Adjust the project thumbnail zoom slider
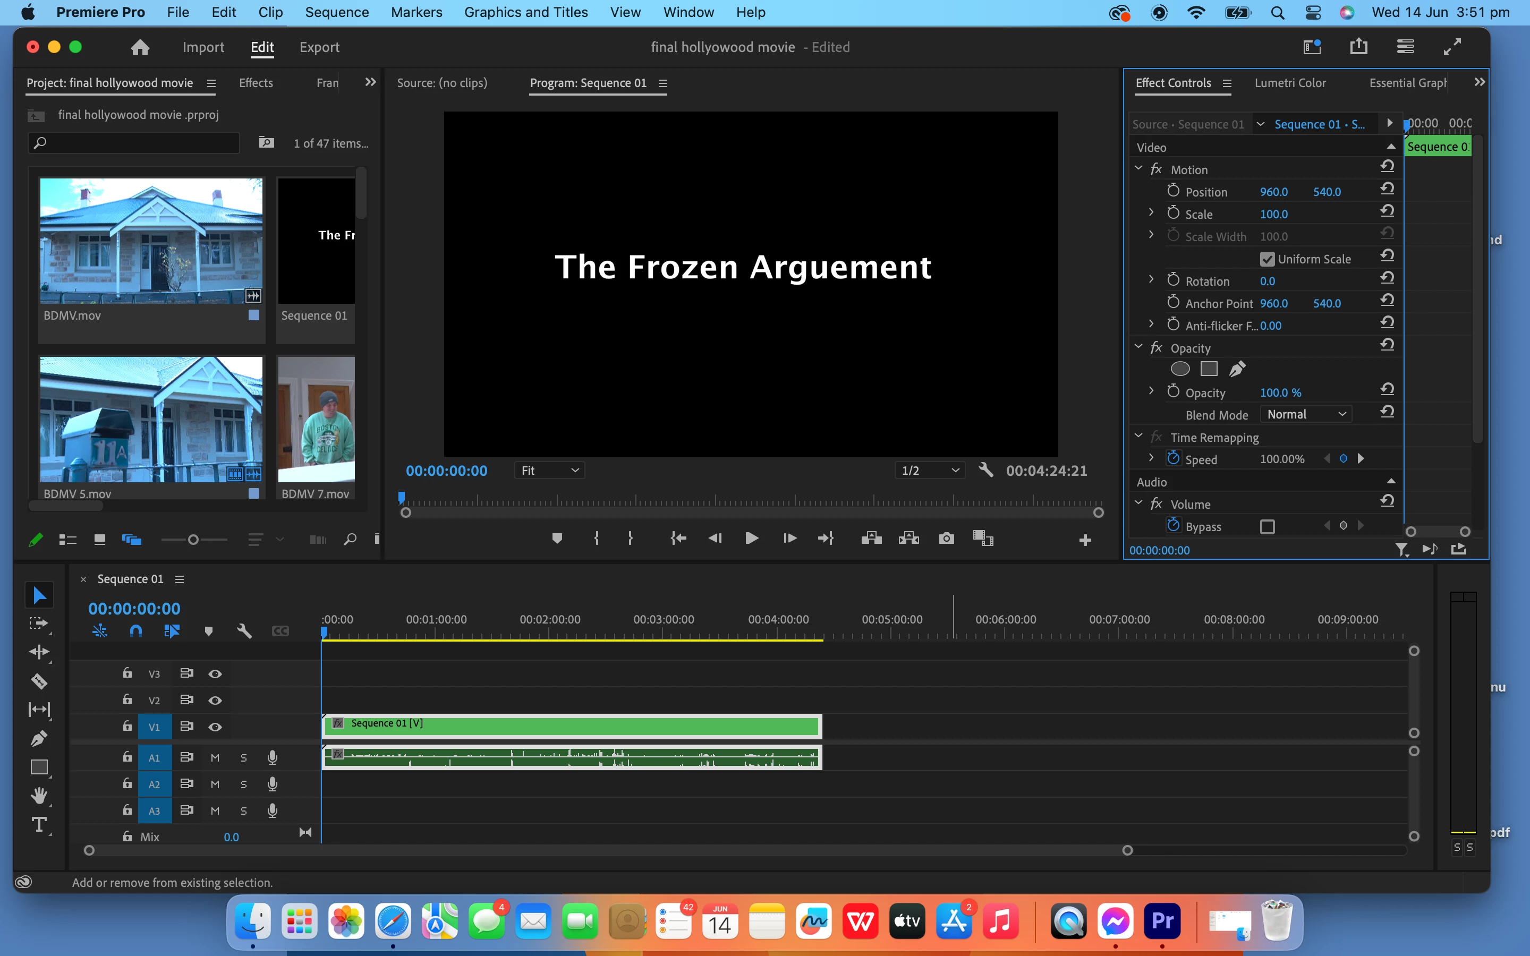This screenshot has width=1530, height=956. pos(193,539)
